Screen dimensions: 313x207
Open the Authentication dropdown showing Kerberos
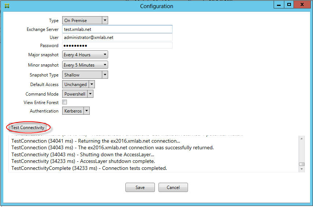click(x=76, y=111)
